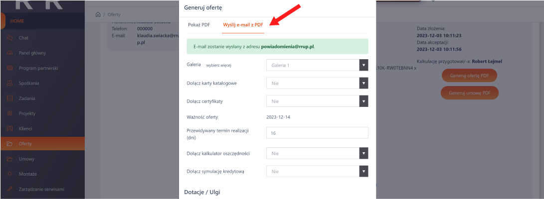
Task: Click the wybierz więcej link
Action: point(219,65)
